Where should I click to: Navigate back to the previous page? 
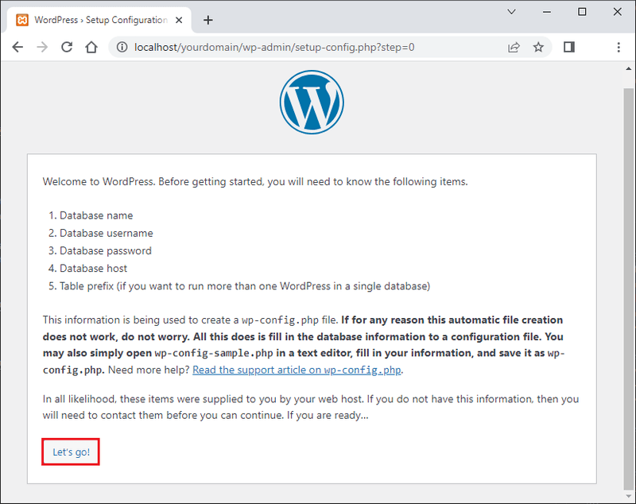(17, 47)
